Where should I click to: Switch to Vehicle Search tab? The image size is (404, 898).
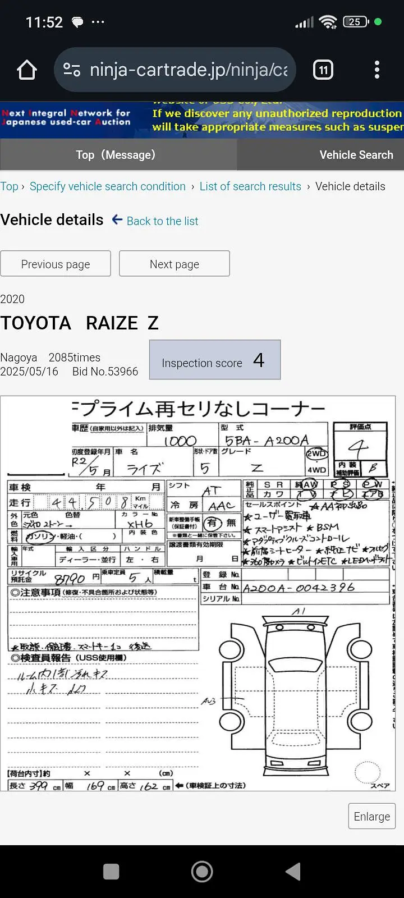pos(356,155)
